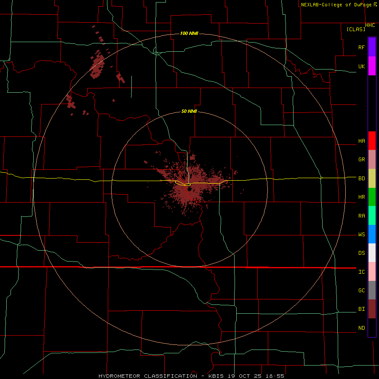Click the pink GR legend color block
The height and width of the screenshot is (379, 379).
click(x=372, y=159)
